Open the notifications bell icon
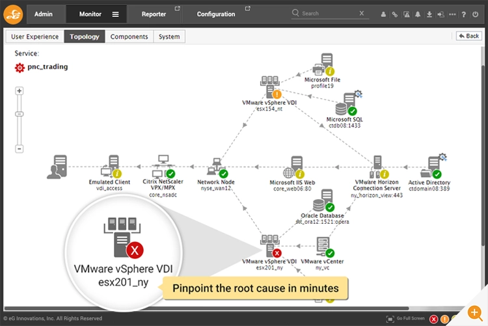This screenshot has height=326, width=488. tap(418, 14)
